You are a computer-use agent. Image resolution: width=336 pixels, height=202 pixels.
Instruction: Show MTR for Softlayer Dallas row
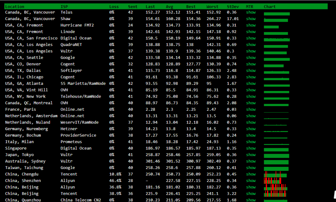251,71
